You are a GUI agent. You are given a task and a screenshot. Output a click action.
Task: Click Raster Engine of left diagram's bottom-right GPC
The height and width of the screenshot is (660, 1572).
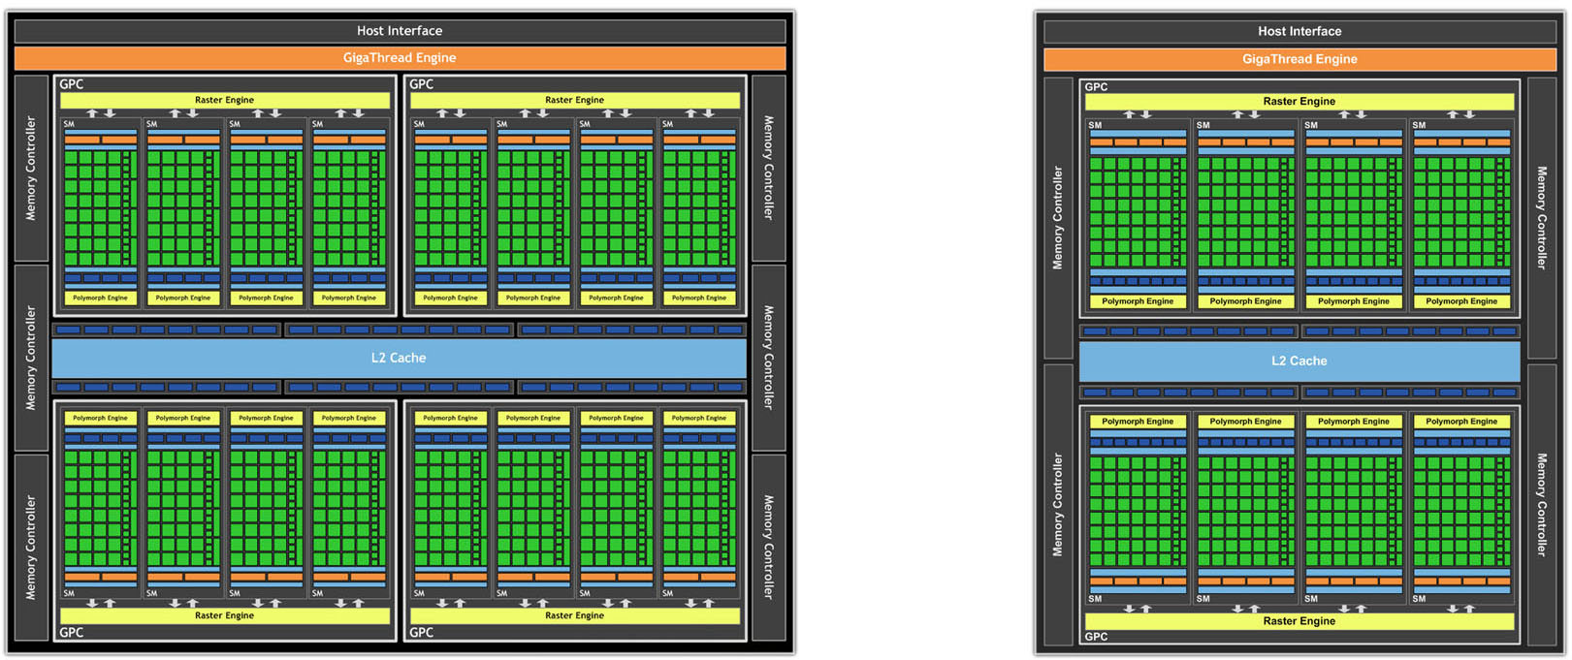574,615
